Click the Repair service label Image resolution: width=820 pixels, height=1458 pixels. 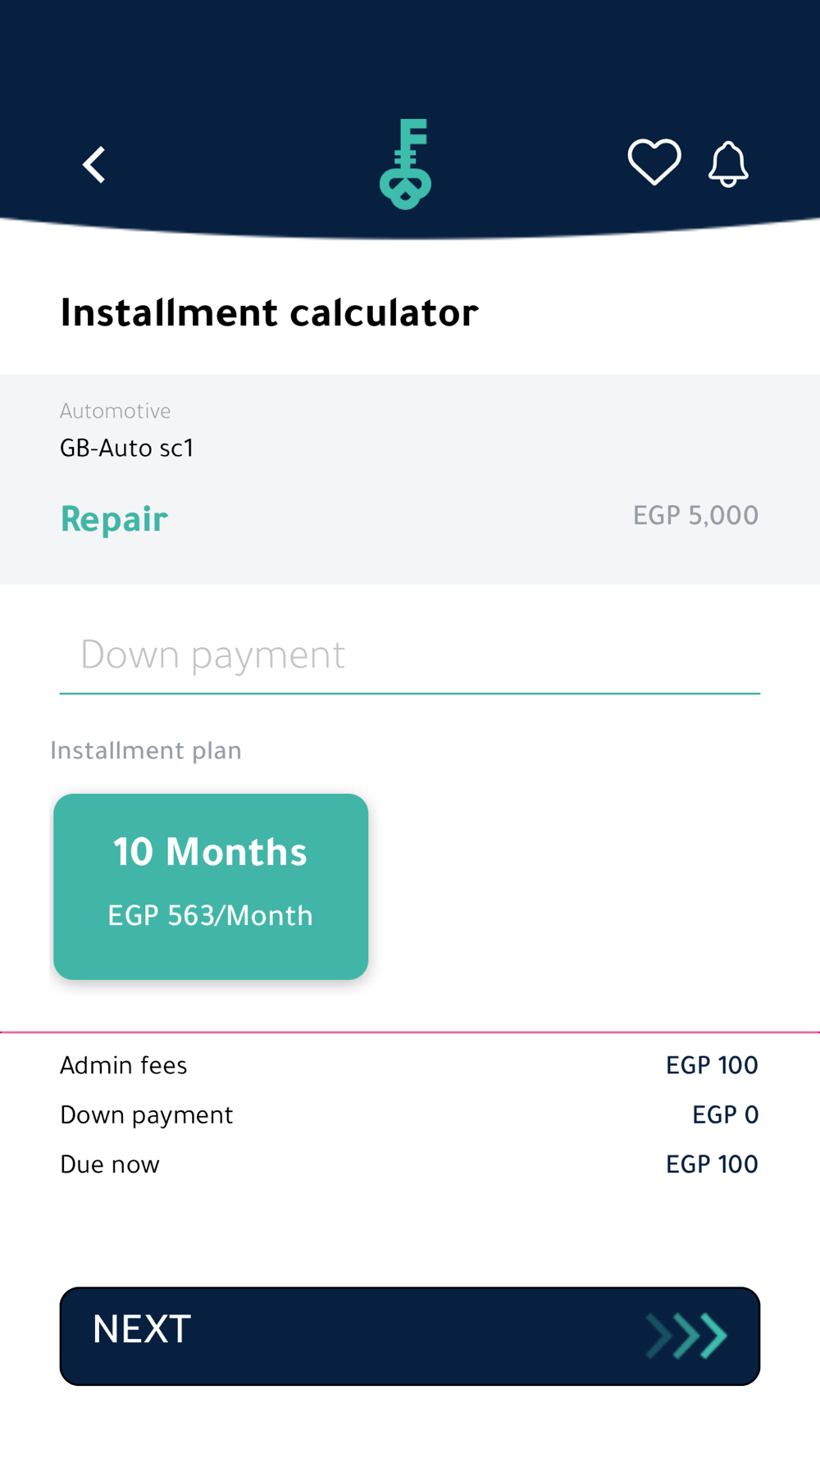[114, 519]
